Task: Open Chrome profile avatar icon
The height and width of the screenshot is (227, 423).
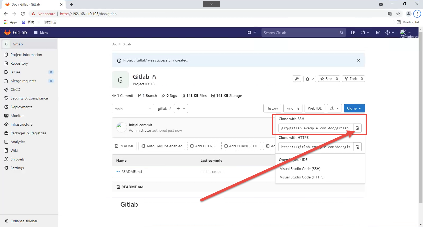Action: point(408,14)
